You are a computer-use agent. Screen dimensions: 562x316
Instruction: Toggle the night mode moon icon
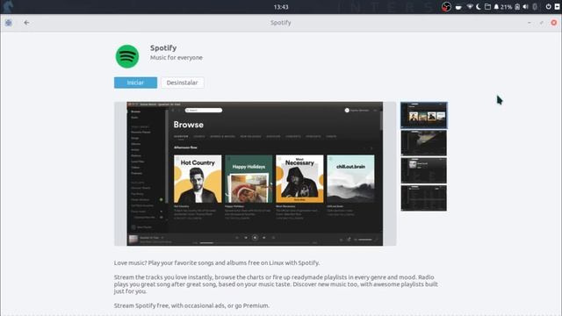tap(479, 7)
